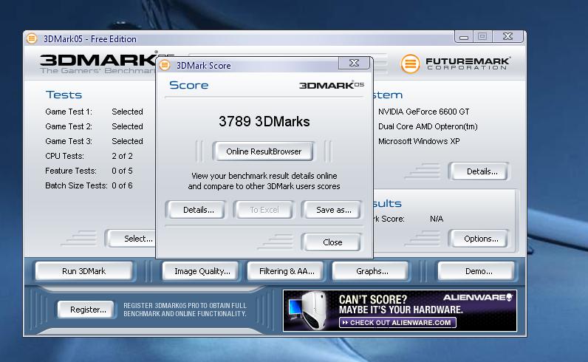
Task: Click the Batch Size Tests: 0 of 6 value
Action: pyautogui.click(x=122, y=185)
